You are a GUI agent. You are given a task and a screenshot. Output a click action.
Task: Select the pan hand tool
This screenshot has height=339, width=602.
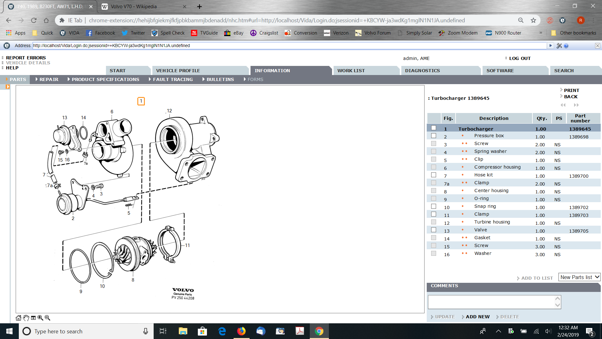point(26,318)
